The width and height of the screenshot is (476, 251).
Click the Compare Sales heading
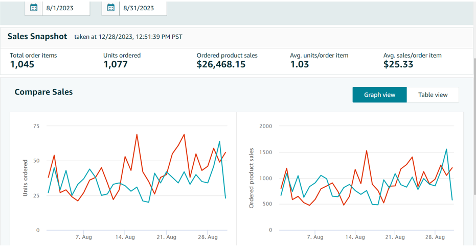tap(43, 92)
